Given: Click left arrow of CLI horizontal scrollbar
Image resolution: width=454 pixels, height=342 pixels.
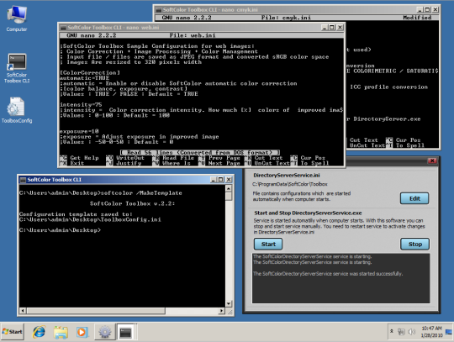Looking at the screenshot, I should click(x=23, y=311).
